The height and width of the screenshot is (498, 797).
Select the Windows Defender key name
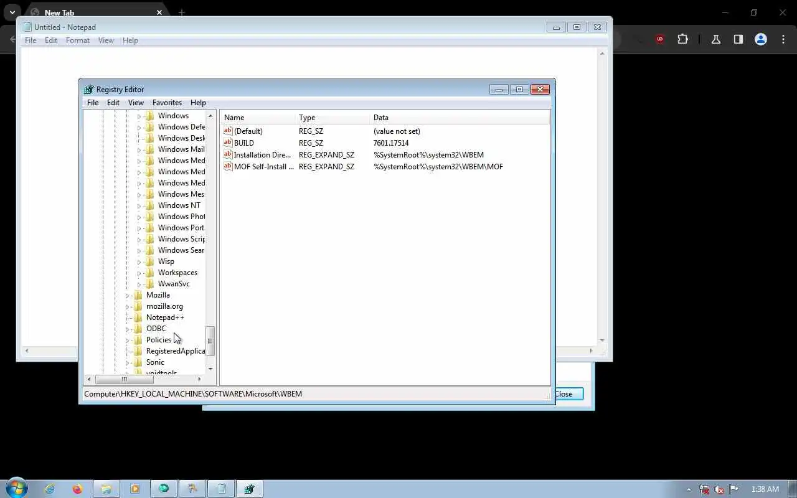point(181,127)
